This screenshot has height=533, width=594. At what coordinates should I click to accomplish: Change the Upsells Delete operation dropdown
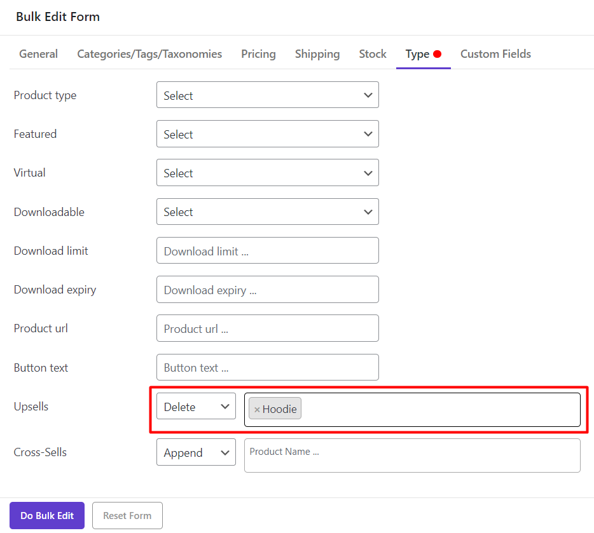(196, 407)
